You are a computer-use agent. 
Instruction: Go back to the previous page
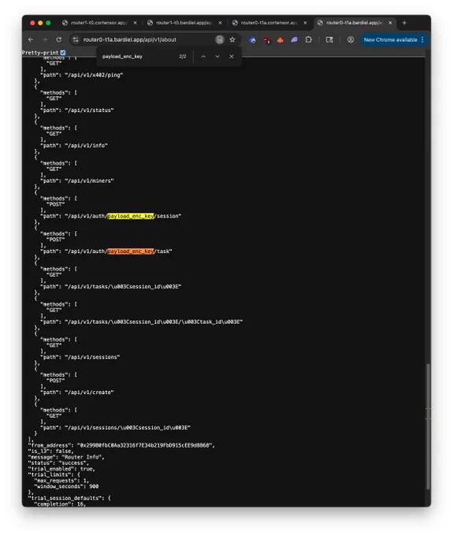(31, 39)
